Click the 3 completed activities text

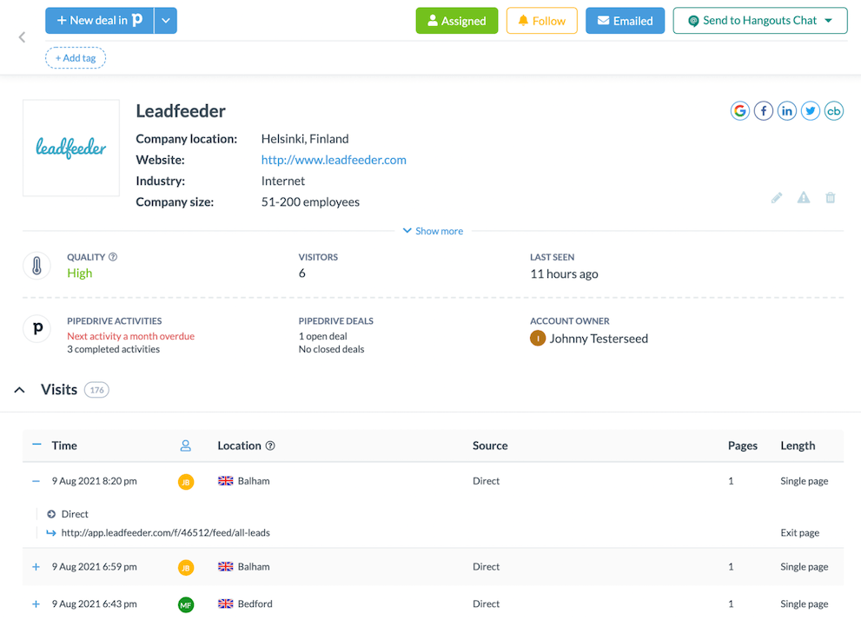tap(114, 349)
